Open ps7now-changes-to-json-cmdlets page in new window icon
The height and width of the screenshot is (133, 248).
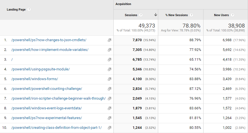(x=110, y=40)
